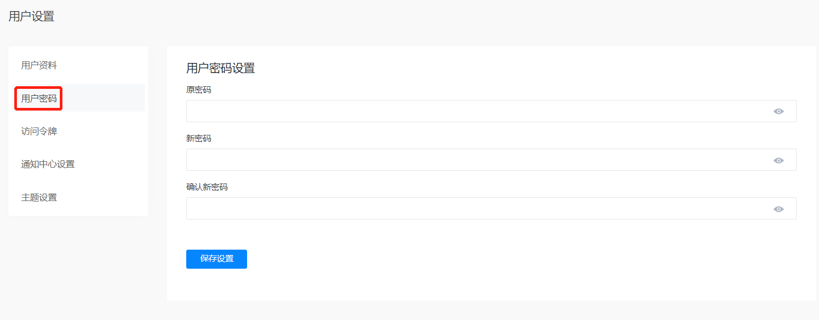Click the 保存设置 button
This screenshot has height=320, width=819.
(216, 259)
